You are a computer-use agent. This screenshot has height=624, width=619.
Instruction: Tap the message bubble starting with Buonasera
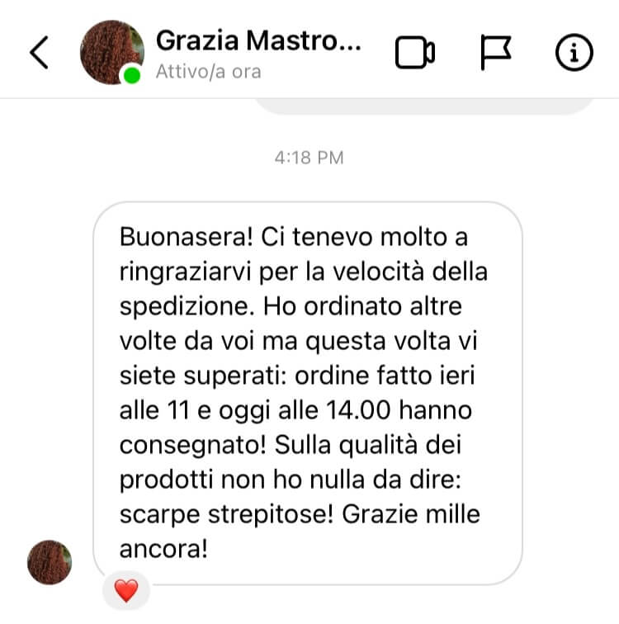point(308,393)
